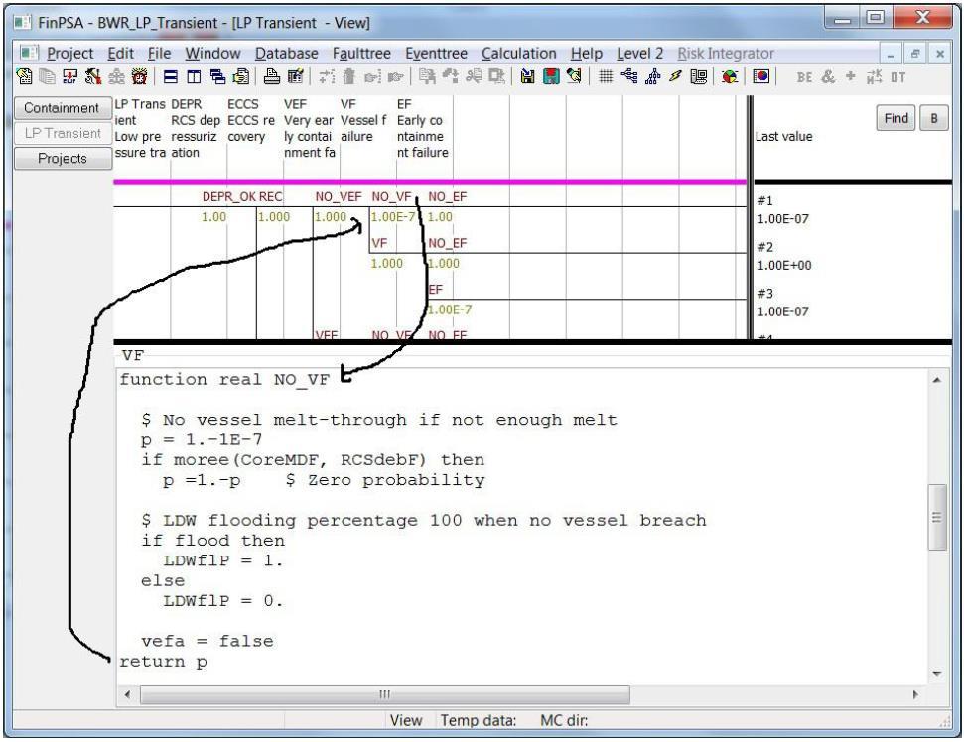The width and height of the screenshot is (964, 742).
Task: Open the Database menu
Action: tap(287, 54)
